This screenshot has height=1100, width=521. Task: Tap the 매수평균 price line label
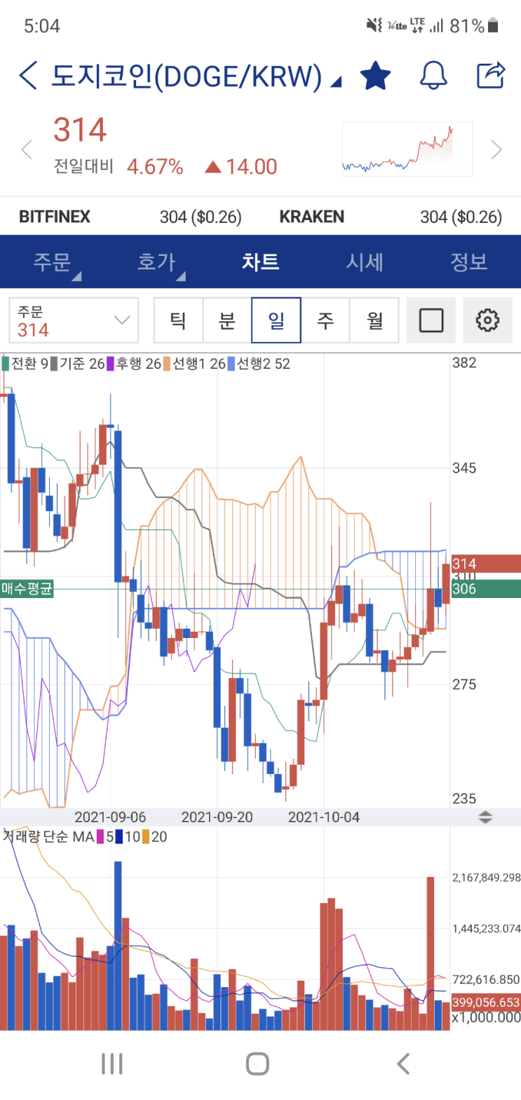click(x=27, y=589)
